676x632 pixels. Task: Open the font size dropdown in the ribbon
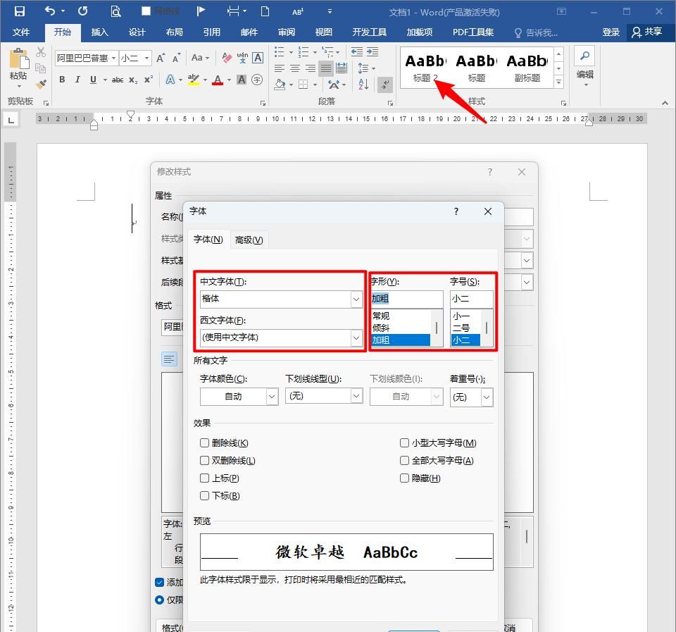146,58
